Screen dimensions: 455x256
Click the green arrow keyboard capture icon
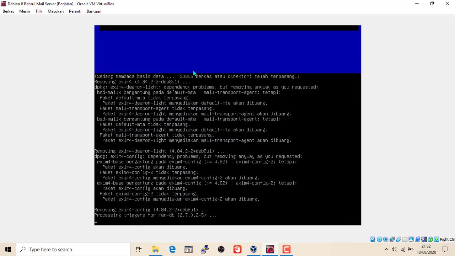(x=437, y=239)
